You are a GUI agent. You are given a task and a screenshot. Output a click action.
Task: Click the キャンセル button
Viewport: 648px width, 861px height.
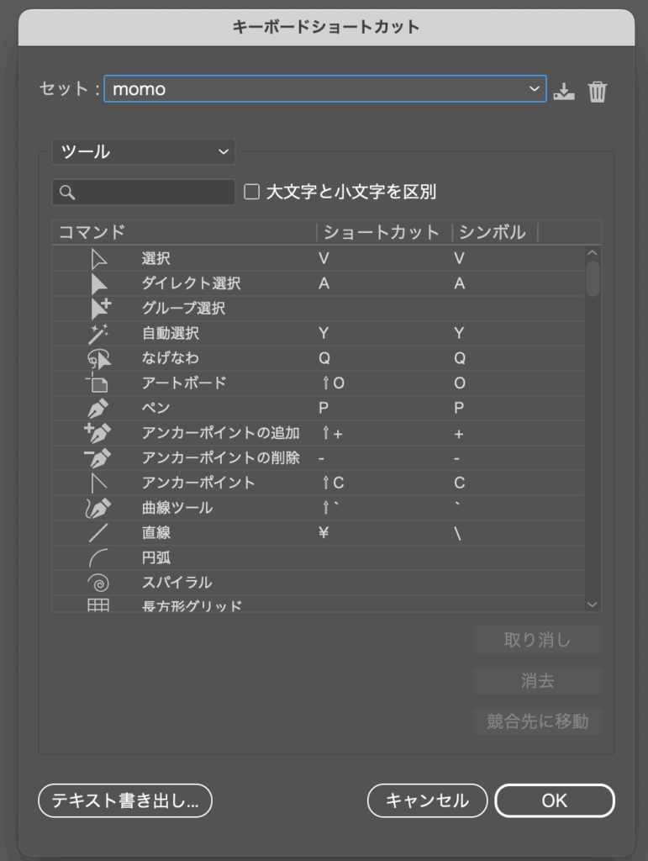(x=427, y=800)
